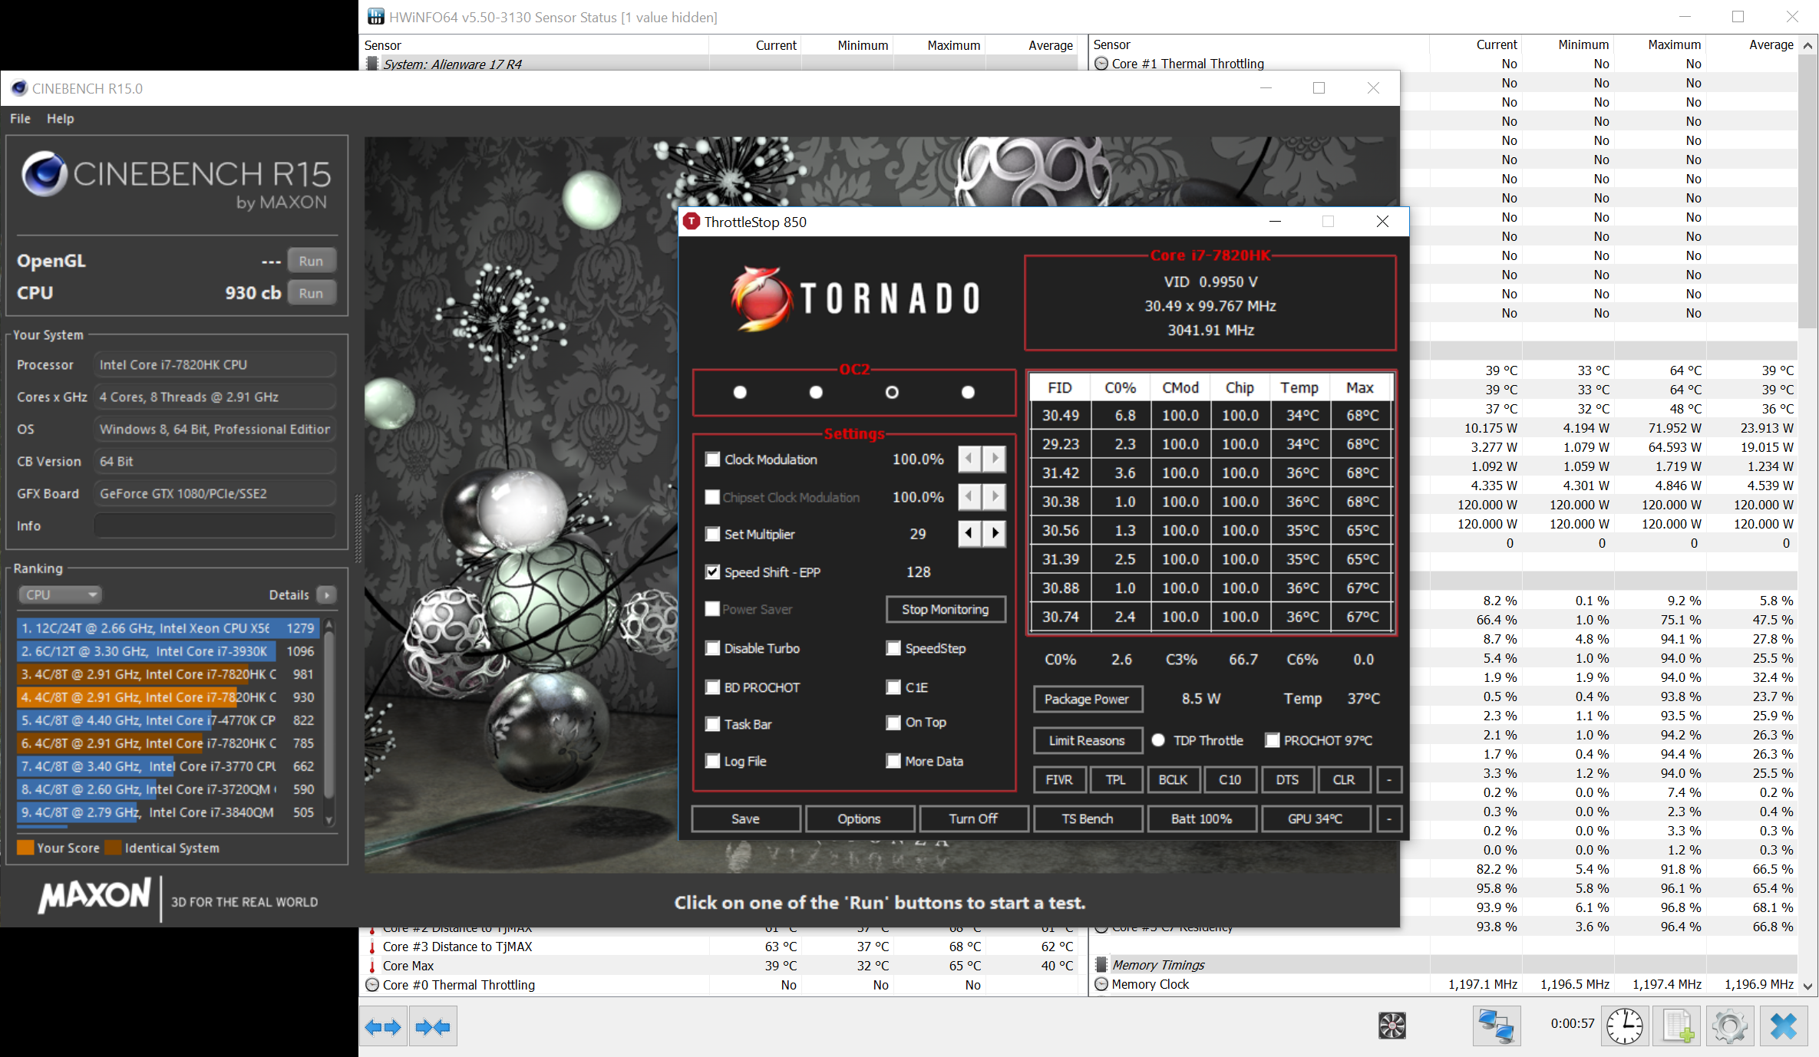Click ThrottleStop red logo title icon

[x=692, y=222]
